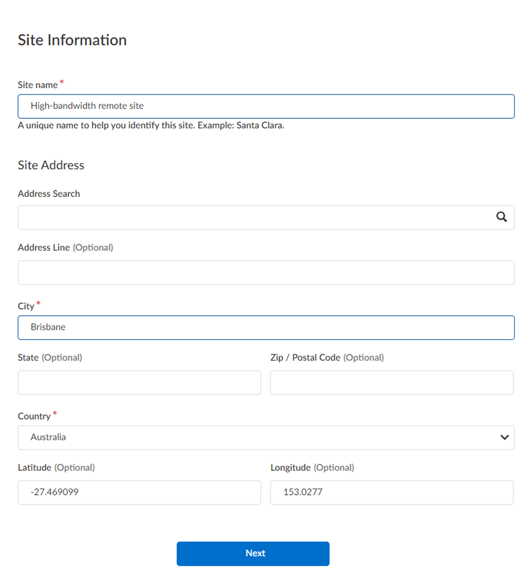524x574 pixels.
Task: Click the Zip / Postal Code input
Action: click(x=391, y=383)
